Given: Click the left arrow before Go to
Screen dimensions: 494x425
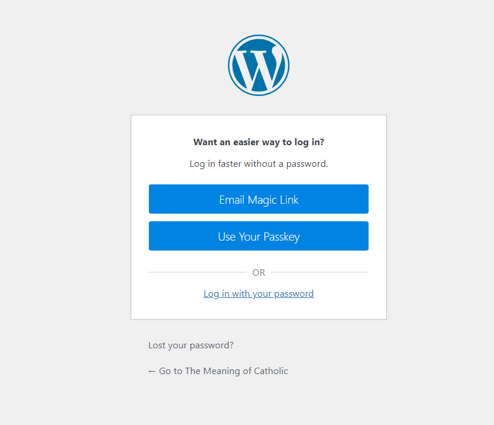Looking at the screenshot, I should [152, 372].
